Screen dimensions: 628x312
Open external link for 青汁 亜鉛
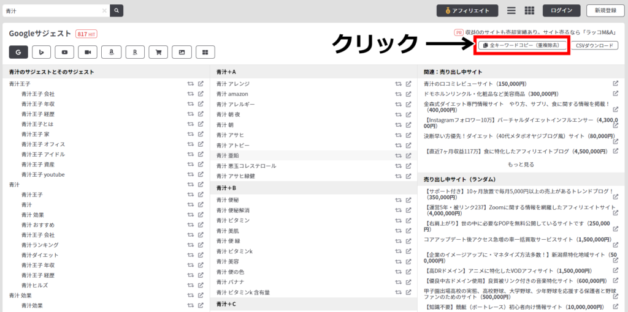click(408, 155)
